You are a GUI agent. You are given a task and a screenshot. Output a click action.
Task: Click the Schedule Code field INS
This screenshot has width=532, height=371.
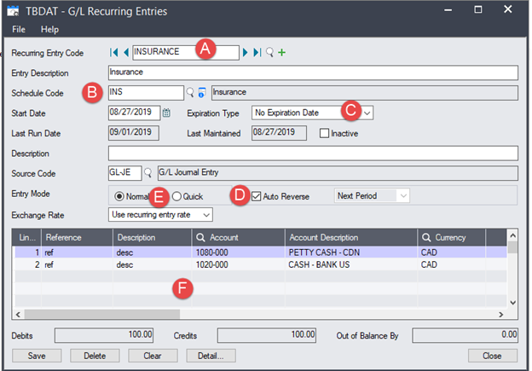pos(146,92)
